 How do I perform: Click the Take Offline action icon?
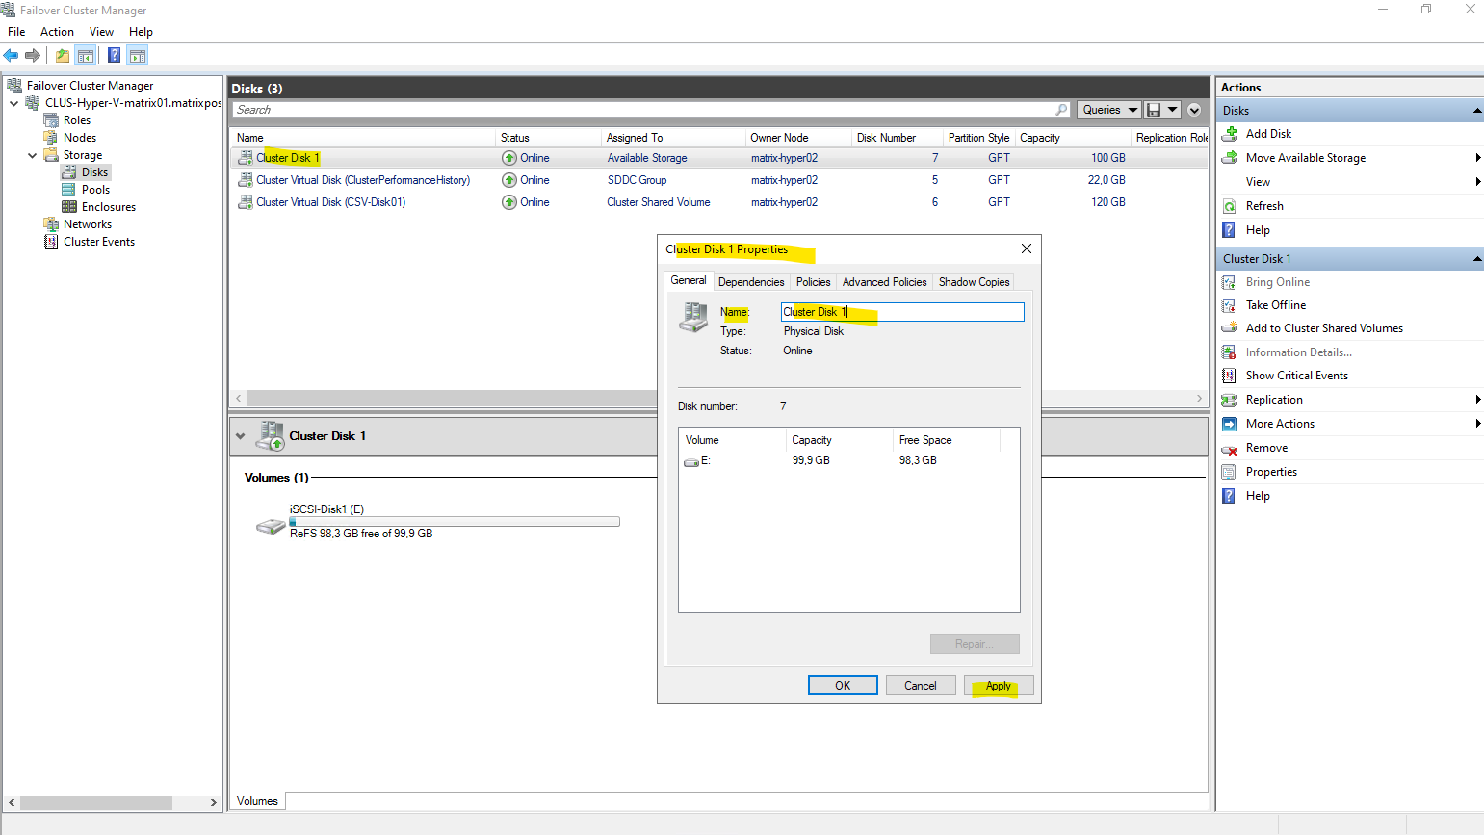point(1230,305)
